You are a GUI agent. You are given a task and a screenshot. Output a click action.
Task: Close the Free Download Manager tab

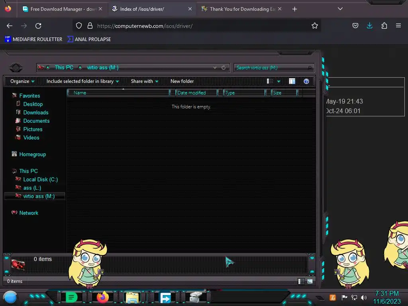pyautogui.click(x=100, y=9)
